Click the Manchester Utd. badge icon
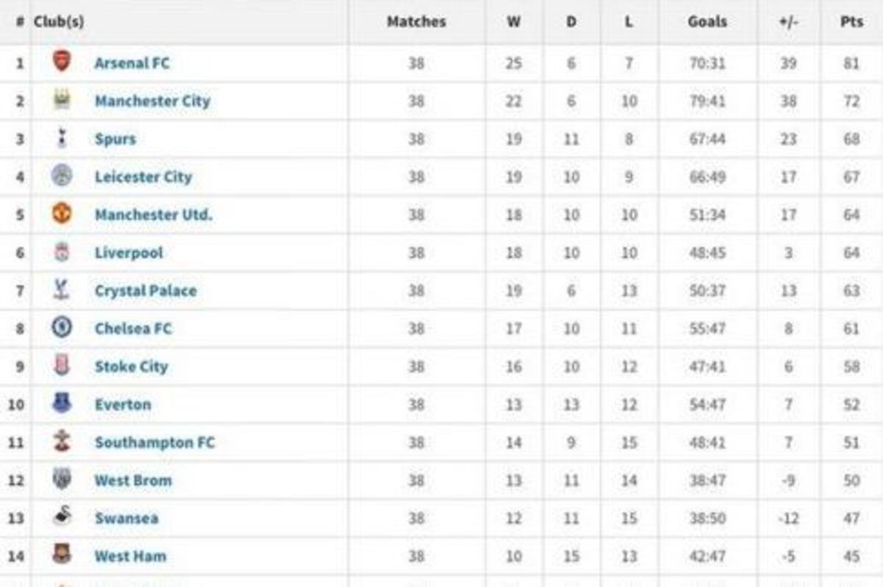This screenshot has height=587, width=883. 61,214
